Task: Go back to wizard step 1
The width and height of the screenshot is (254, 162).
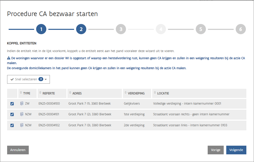Action: (x=41, y=29)
